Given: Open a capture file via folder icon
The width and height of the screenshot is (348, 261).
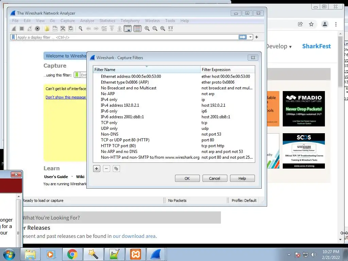Looking at the screenshot, I should 47,29.
